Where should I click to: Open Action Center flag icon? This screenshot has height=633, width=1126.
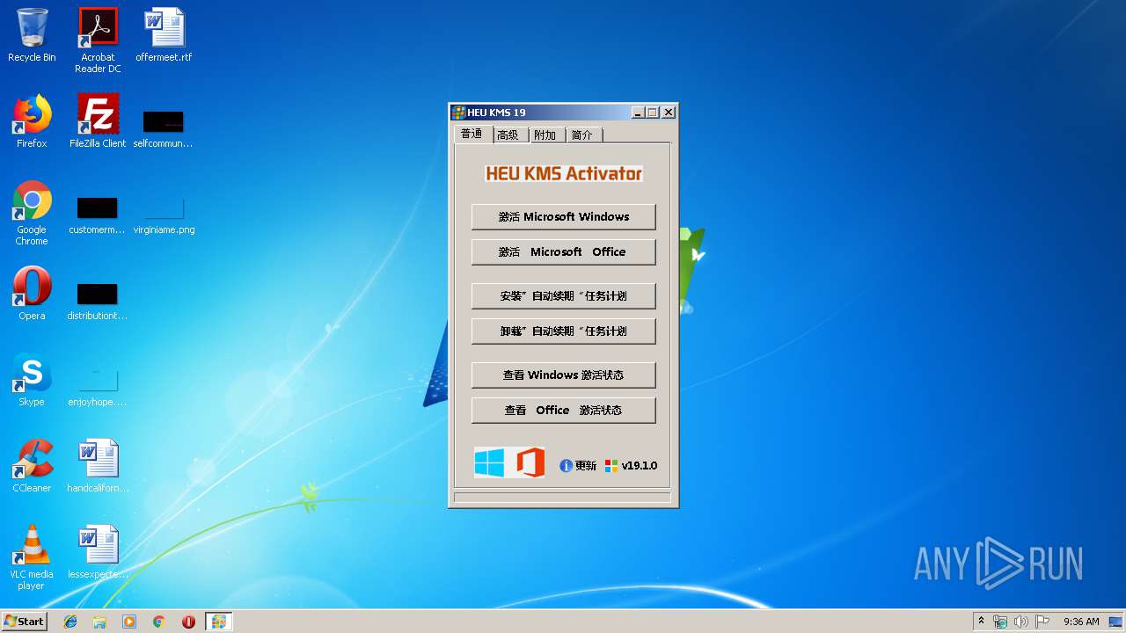coord(1042,622)
